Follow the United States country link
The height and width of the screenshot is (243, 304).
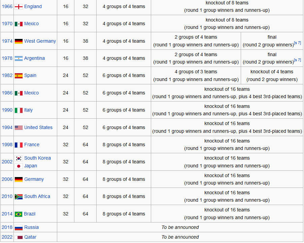click(x=38, y=127)
